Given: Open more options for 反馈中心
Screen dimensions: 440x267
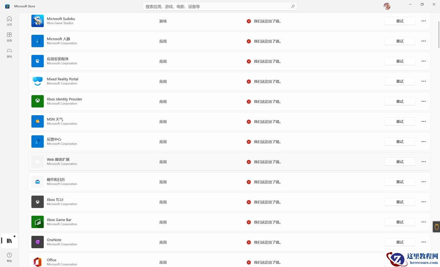Looking at the screenshot, I should pos(423,142).
